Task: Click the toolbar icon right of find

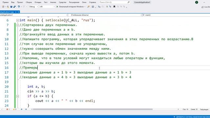Action: [x=93, y=7]
